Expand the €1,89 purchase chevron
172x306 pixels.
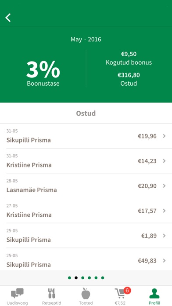(164, 236)
